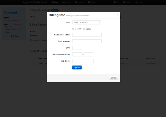The image size is (166, 117).
Task: Click the 'Billing Info' dialog title
Action: (x=57, y=15)
